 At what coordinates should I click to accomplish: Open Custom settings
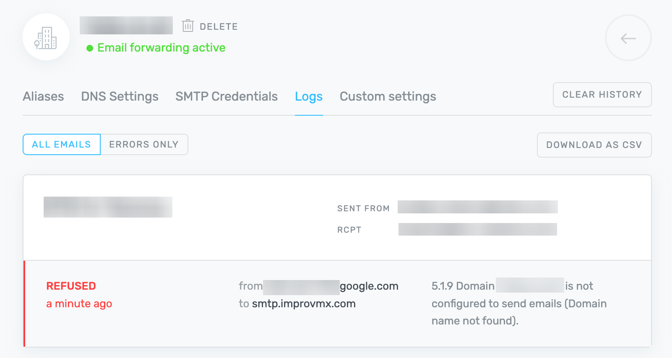click(x=387, y=96)
